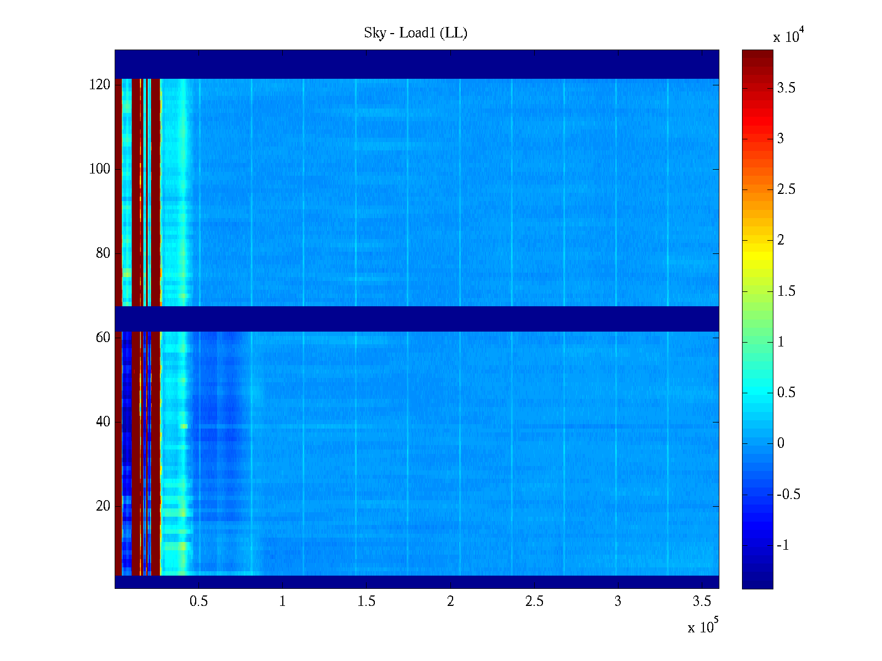Click the y-axis tick label 120

(x=100, y=85)
